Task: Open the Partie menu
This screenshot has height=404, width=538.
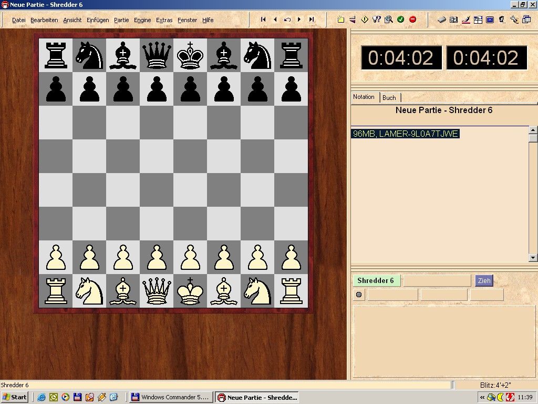Action: point(121,20)
